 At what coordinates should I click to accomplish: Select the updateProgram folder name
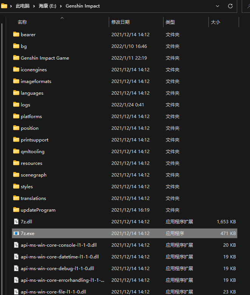tap(38, 210)
